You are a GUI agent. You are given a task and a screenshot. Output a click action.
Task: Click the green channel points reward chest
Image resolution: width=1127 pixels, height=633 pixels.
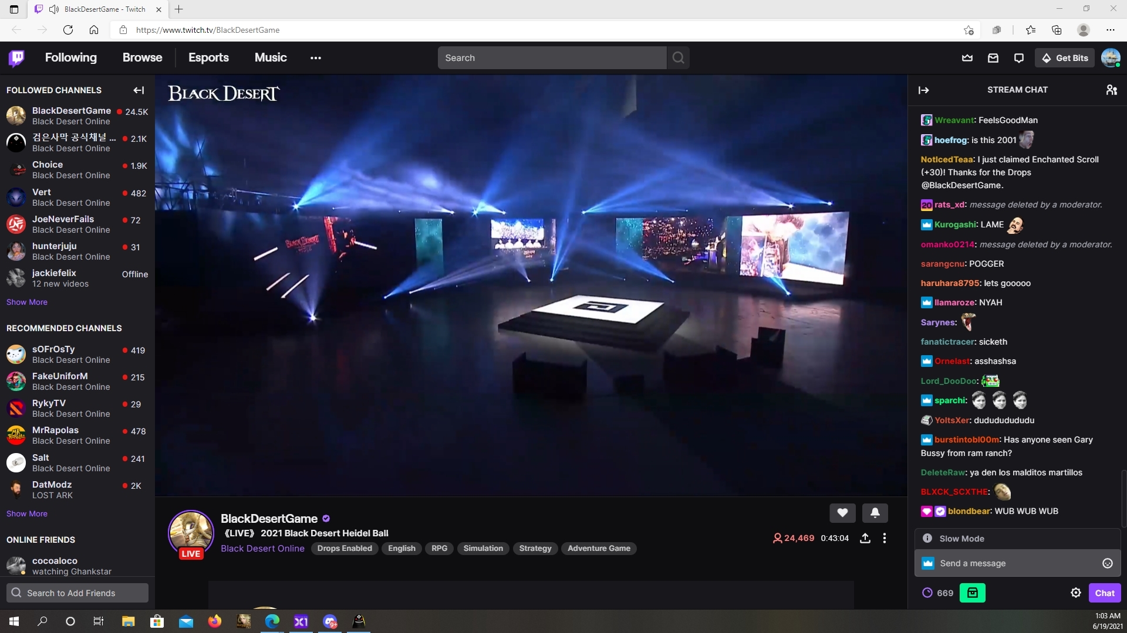973,593
